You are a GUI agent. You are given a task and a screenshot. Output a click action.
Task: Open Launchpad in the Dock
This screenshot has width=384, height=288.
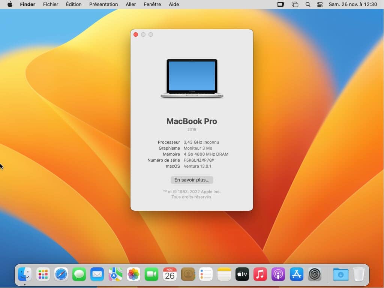(x=43, y=275)
